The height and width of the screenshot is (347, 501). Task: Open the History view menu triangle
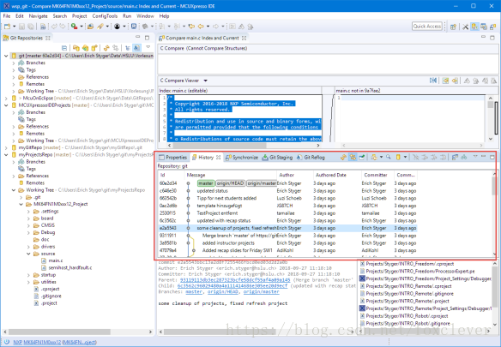[x=475, y=156]
